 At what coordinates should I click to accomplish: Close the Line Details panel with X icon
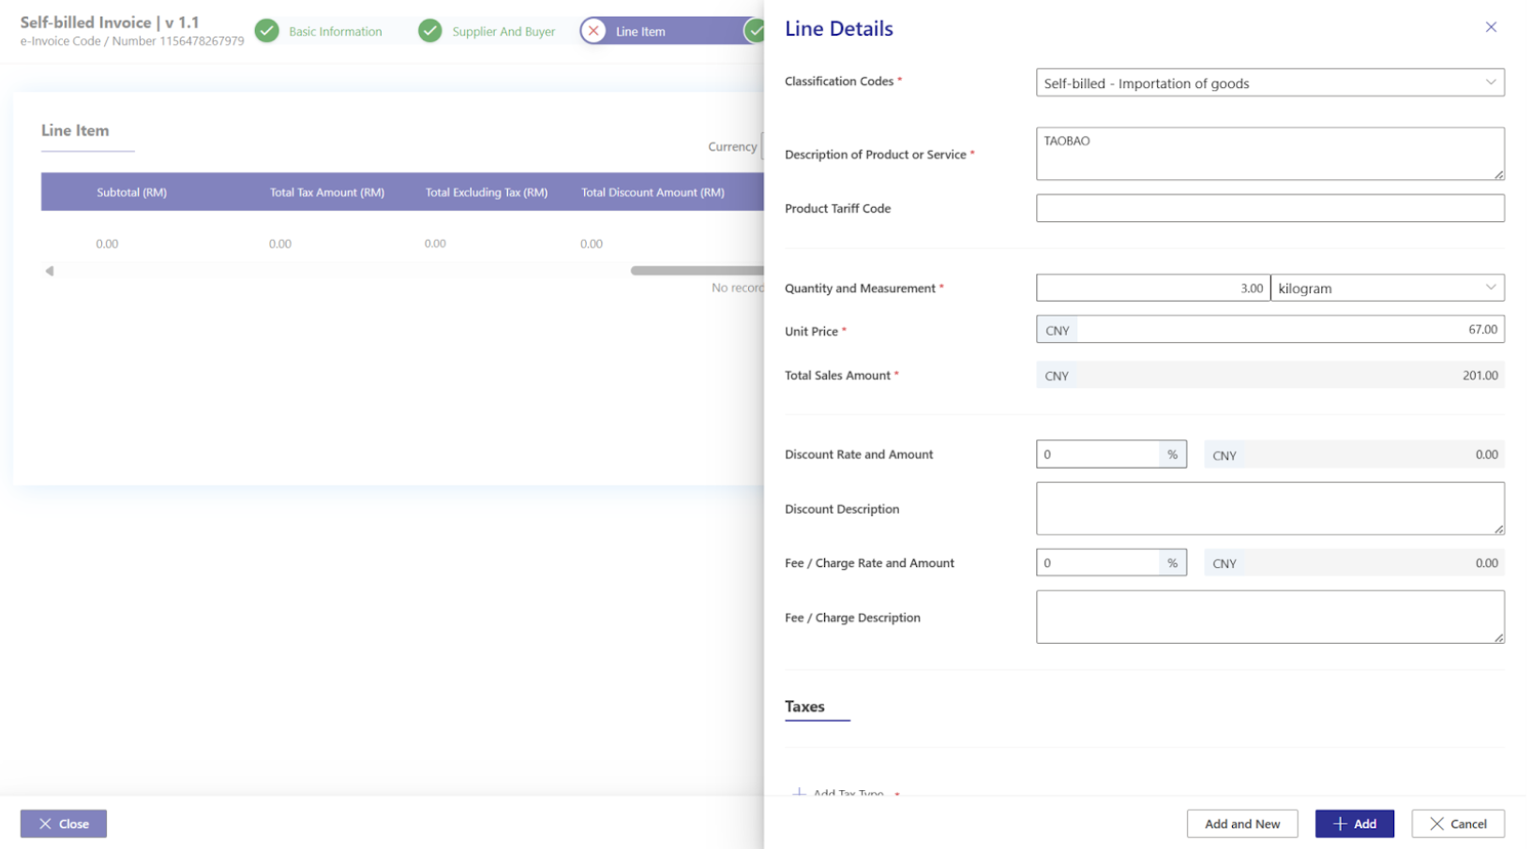pos(1490,27)
